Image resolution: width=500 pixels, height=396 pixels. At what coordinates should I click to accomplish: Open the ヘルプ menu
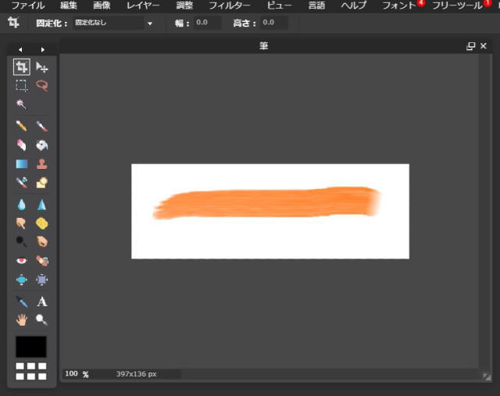(x=354, y=5)
